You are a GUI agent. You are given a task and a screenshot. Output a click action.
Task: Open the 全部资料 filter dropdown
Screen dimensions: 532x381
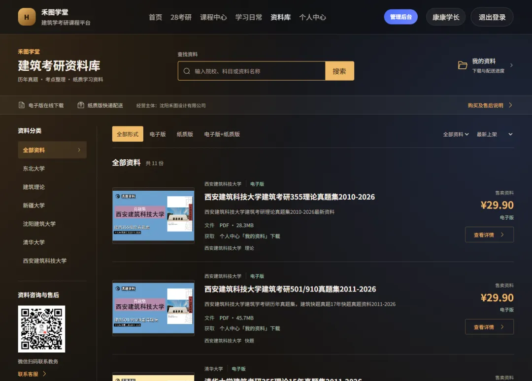[x=456, y=134]
